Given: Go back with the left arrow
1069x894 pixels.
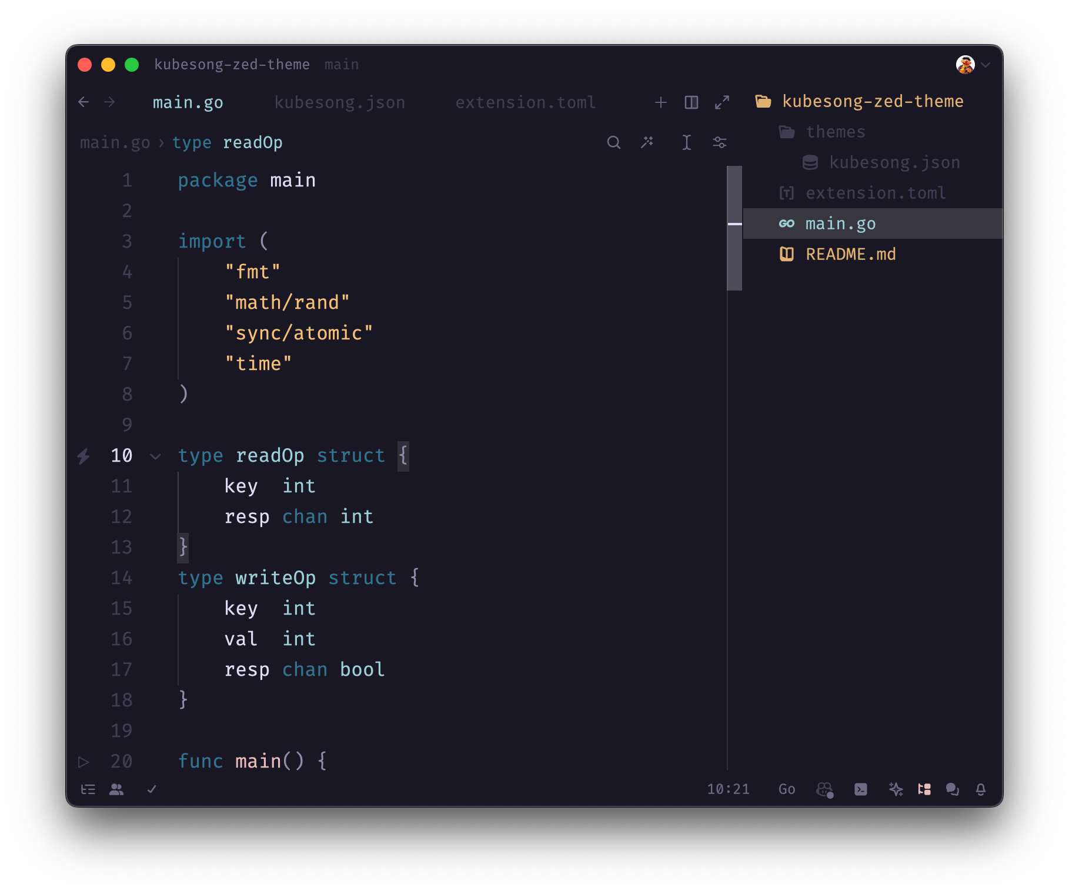Looking at the screenshot, I should [83, 102].
